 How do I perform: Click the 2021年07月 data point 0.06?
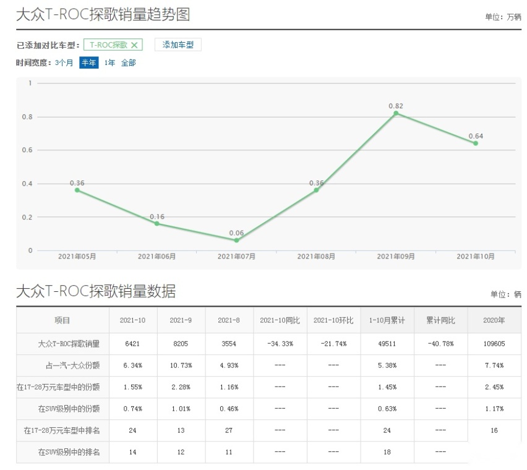coord(237,240)
